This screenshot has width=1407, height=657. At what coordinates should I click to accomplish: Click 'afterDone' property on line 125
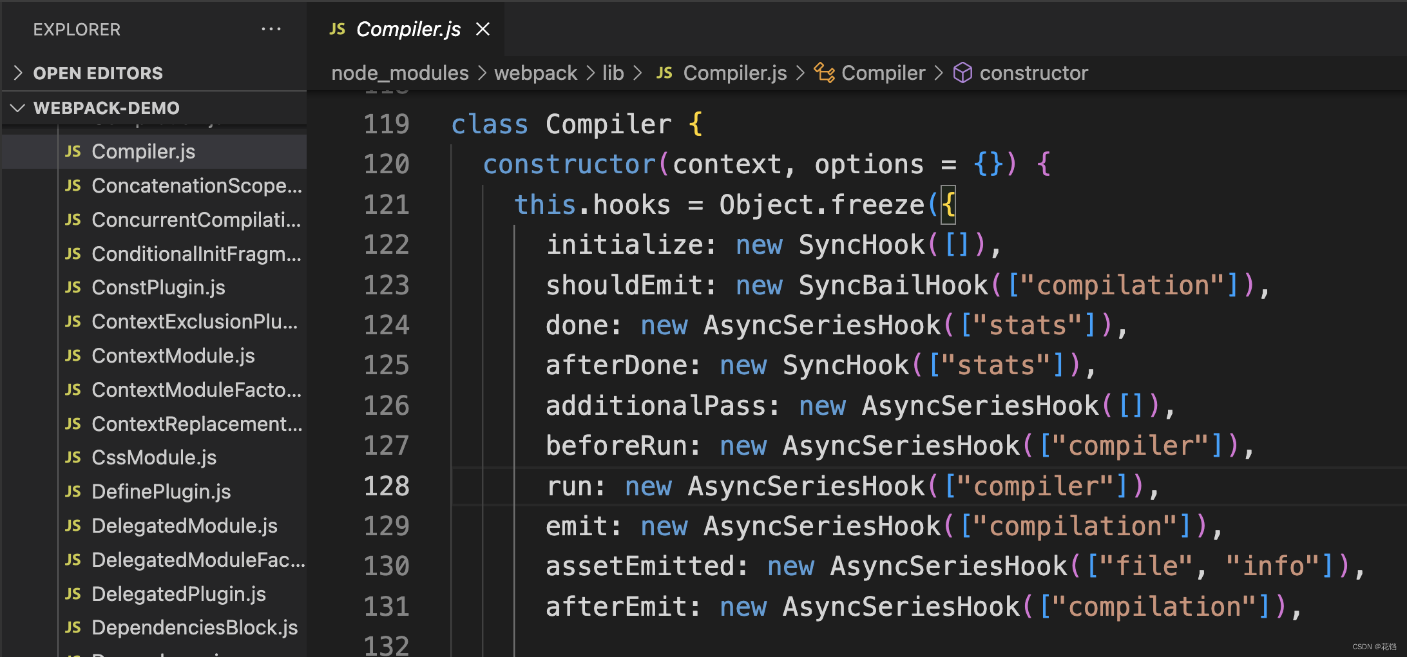click(x=617, y=365)
